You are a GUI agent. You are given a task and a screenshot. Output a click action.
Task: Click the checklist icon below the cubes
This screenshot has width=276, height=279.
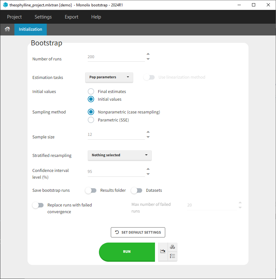172,256
